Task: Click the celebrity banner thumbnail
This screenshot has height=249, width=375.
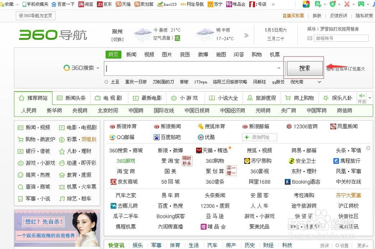Action: click(x=57, y=228)
